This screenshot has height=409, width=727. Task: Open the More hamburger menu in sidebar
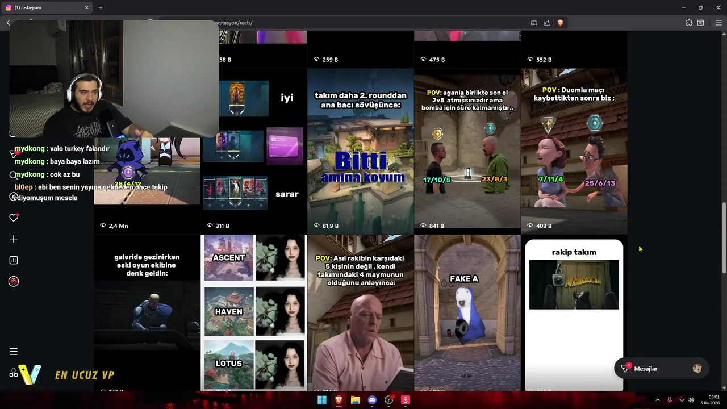(x=14, y=352)
